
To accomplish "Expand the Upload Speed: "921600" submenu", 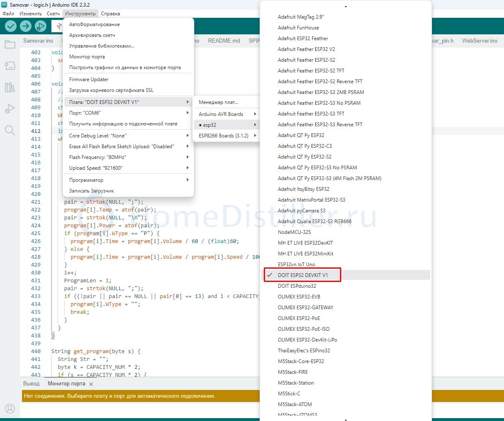I will (128, 168).
